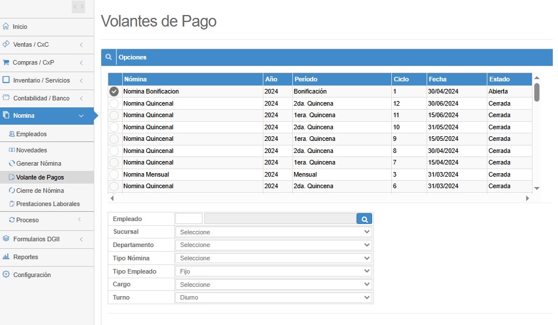Click the Ventas / CxC tag icon
The height and width of the screenshot is (325, 558).
pos(6,44)
